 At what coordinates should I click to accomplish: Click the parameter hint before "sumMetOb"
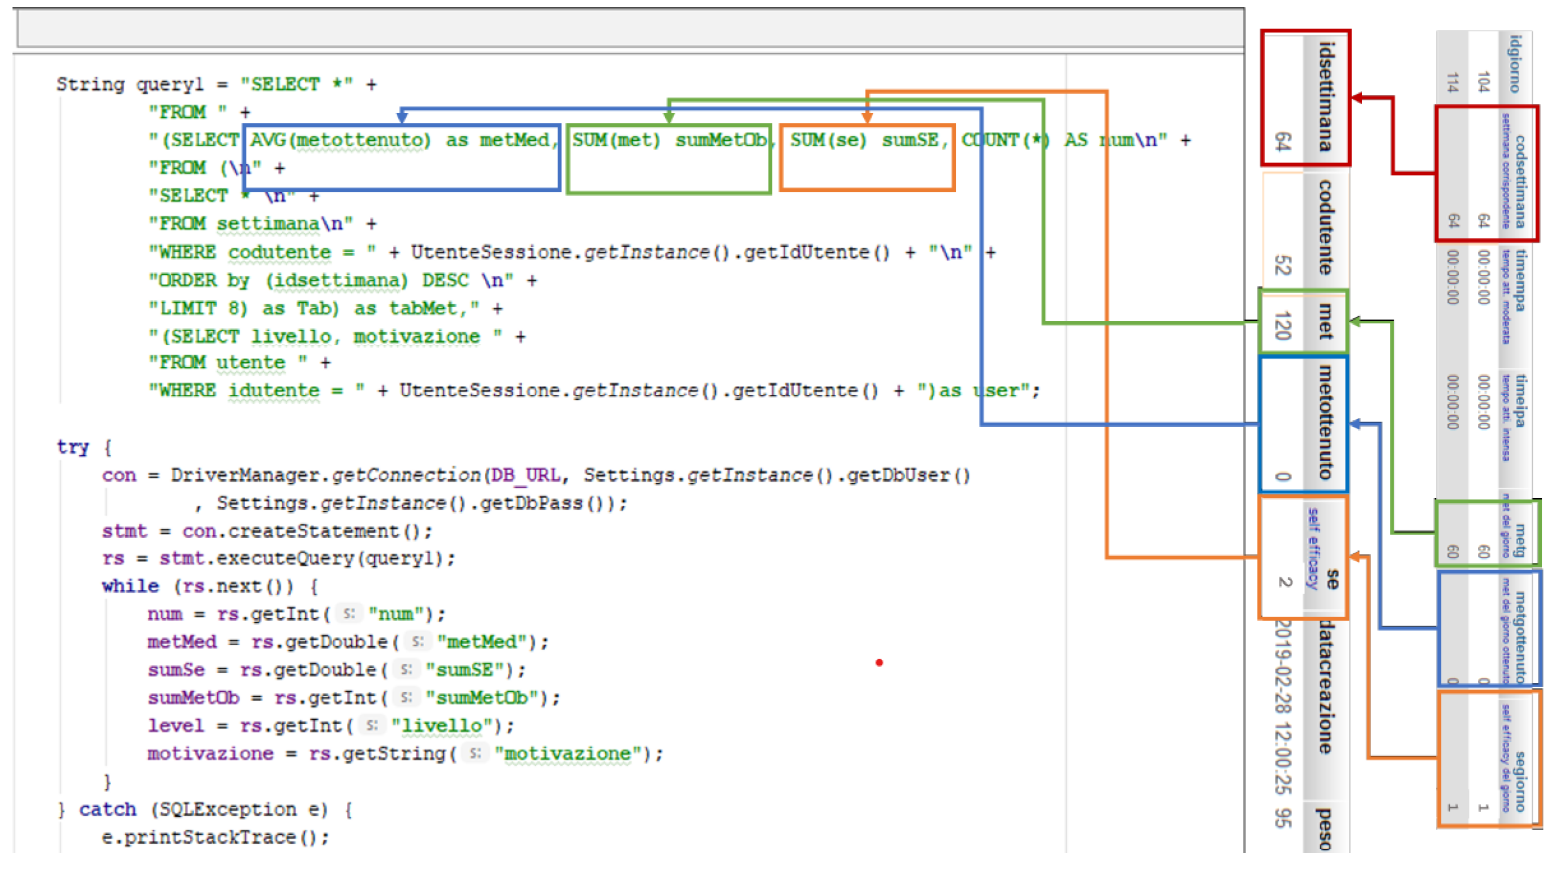[x=406, y=698]
